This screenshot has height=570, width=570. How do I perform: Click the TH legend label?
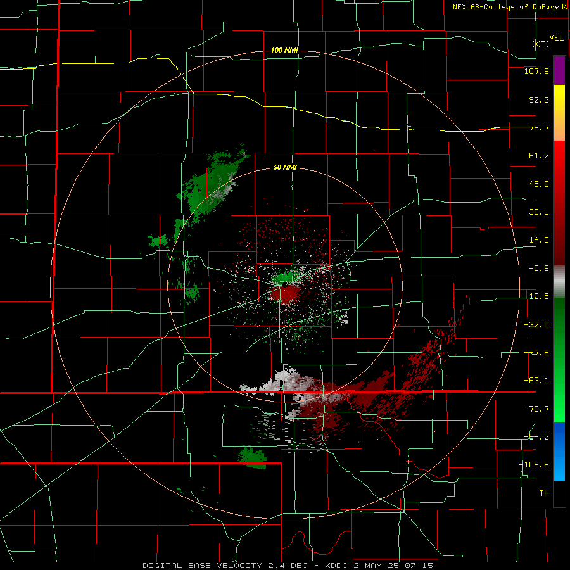coord(544,493)
